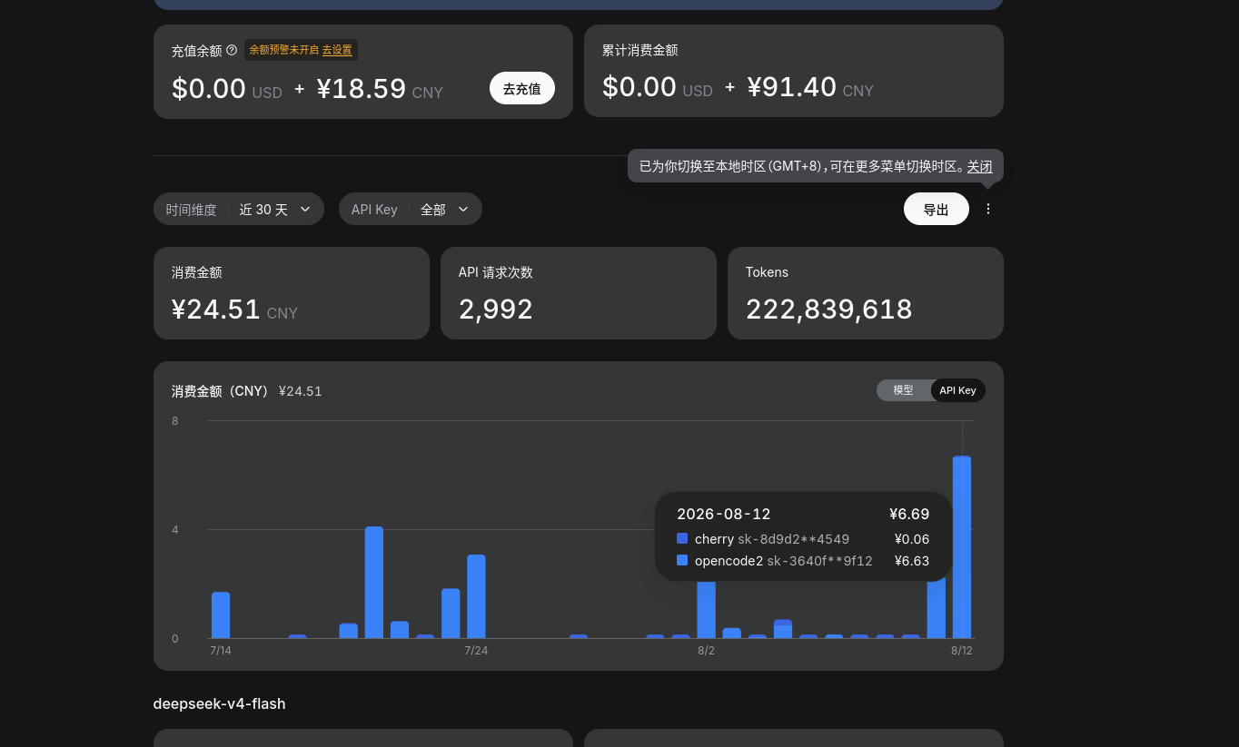Switch chart grouping to 模型
Viewport: 1239px width, 747px height.
pyautogui.click(x=903, y=390)
